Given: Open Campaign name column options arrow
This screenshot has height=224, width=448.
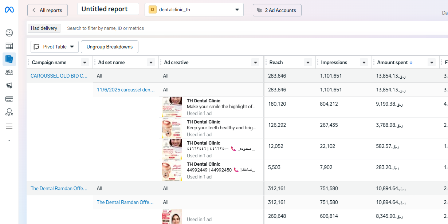Looking at the screenshot, I should pos(85,63).
